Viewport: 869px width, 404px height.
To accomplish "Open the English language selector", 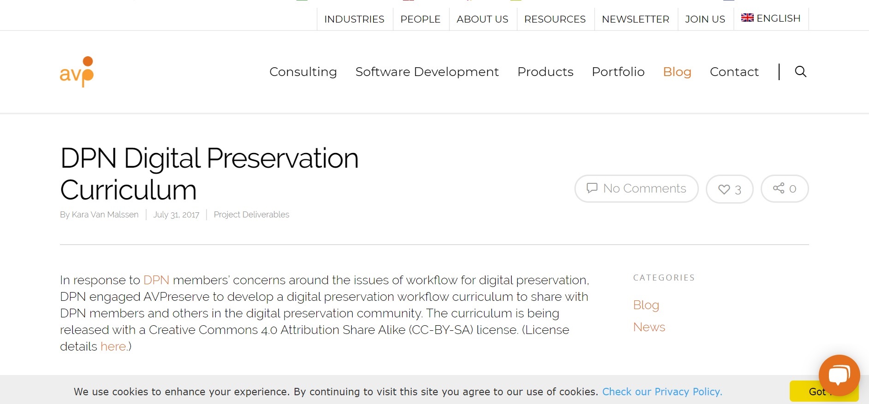I will click(771, 18).
